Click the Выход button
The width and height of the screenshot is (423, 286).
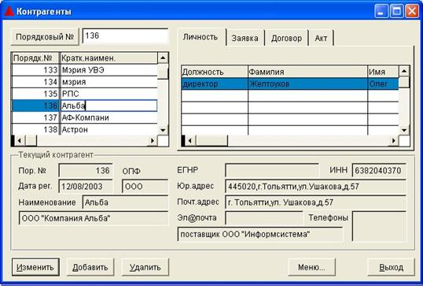[x=392, y=267]
